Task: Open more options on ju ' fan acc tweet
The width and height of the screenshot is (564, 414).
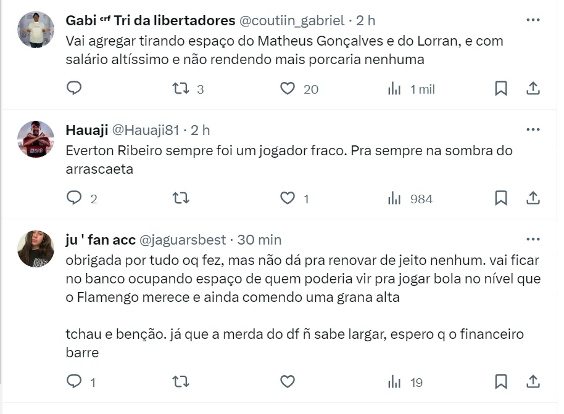Action: click(x=533, y=240)
